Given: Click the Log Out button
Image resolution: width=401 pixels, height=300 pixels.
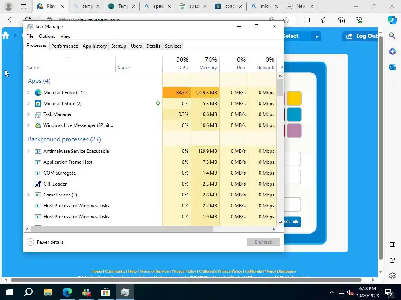Looking at the screenshot, I should [x=361, y=36].
